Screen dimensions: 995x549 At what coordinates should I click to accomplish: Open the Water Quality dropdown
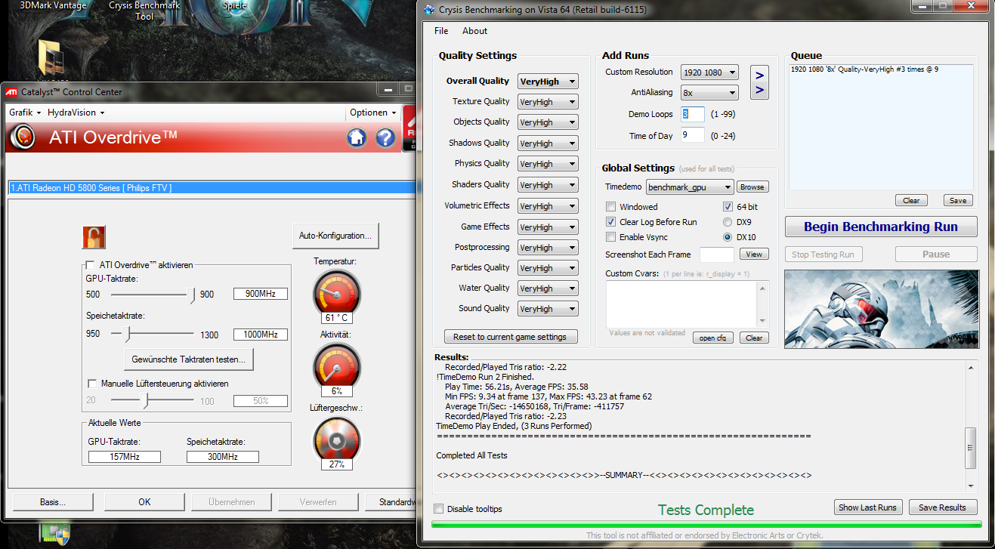coord(548,288)
